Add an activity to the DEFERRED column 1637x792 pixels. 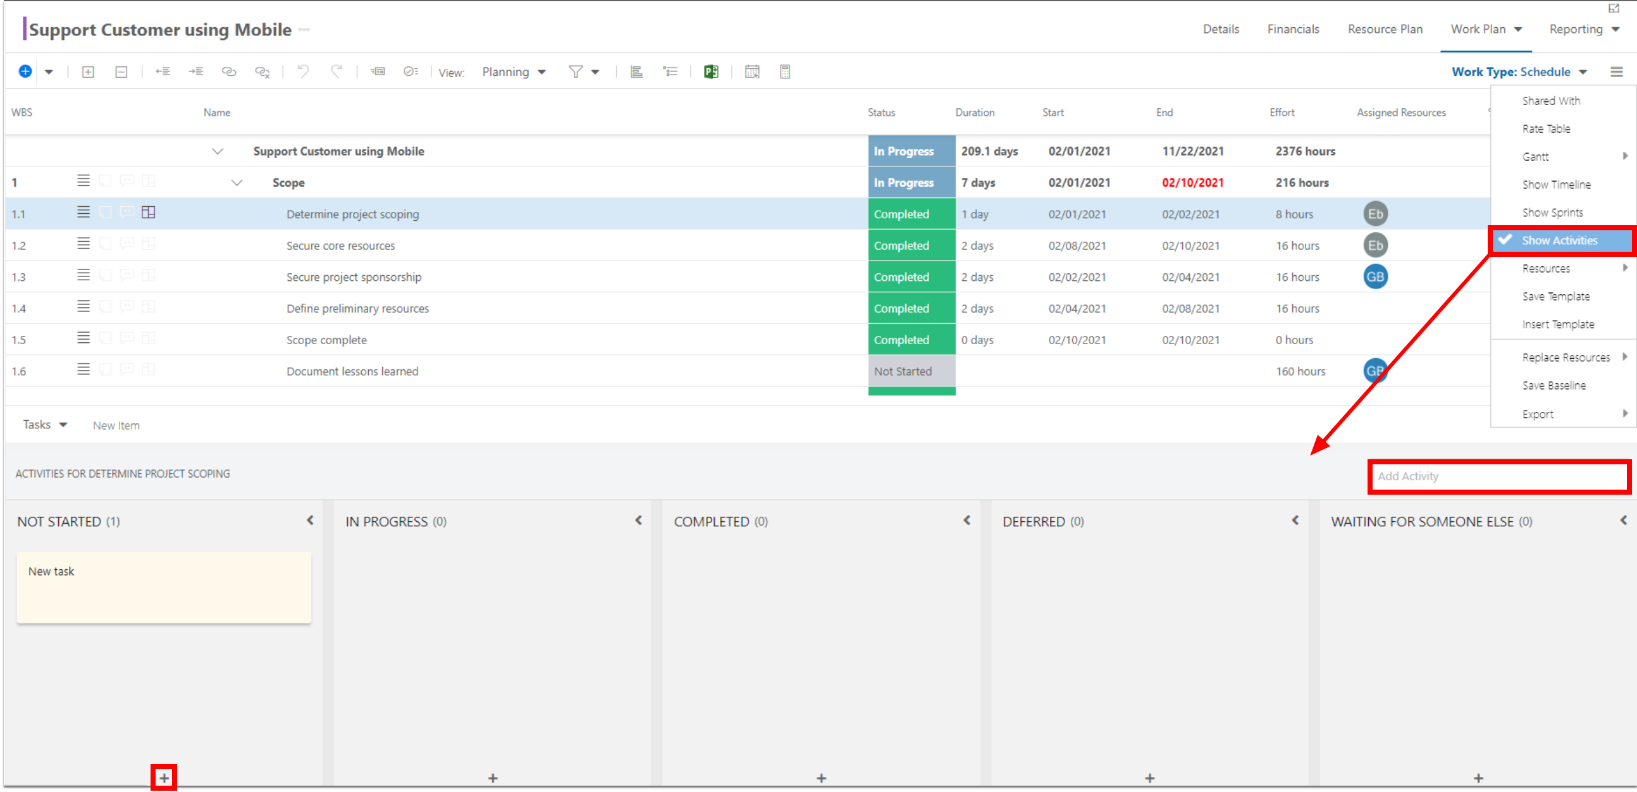tap(1149, 778)
